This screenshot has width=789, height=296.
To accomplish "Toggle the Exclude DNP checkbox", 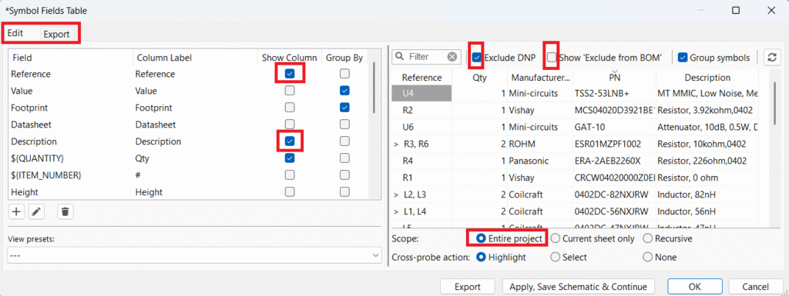I will [477, 58].
